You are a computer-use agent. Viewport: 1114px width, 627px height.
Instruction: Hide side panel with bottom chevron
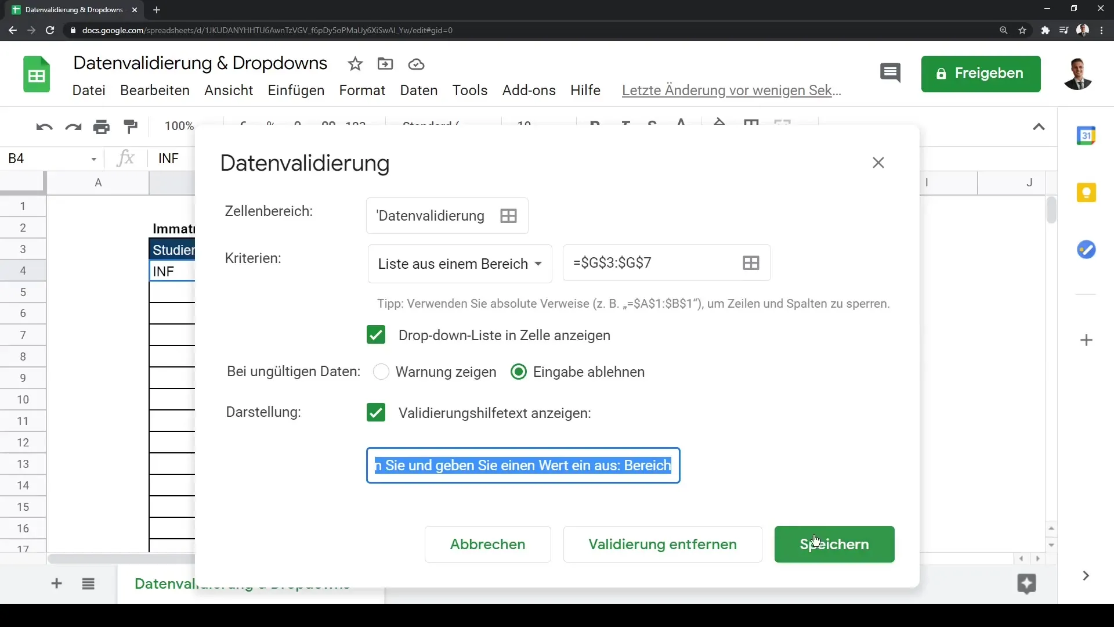click(1086, 576)
